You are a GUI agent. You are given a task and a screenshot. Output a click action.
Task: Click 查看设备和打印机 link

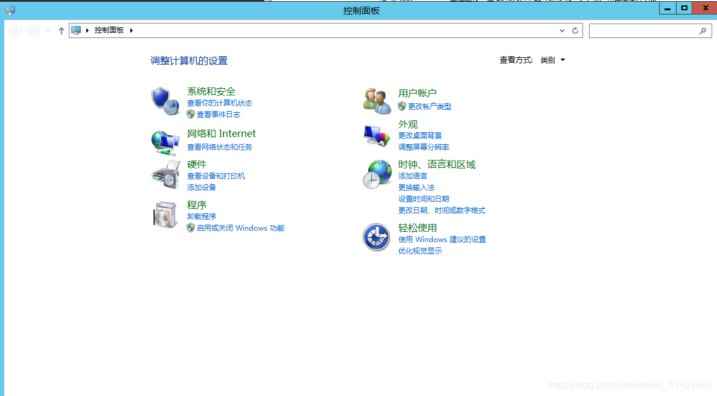pos(216,176)
